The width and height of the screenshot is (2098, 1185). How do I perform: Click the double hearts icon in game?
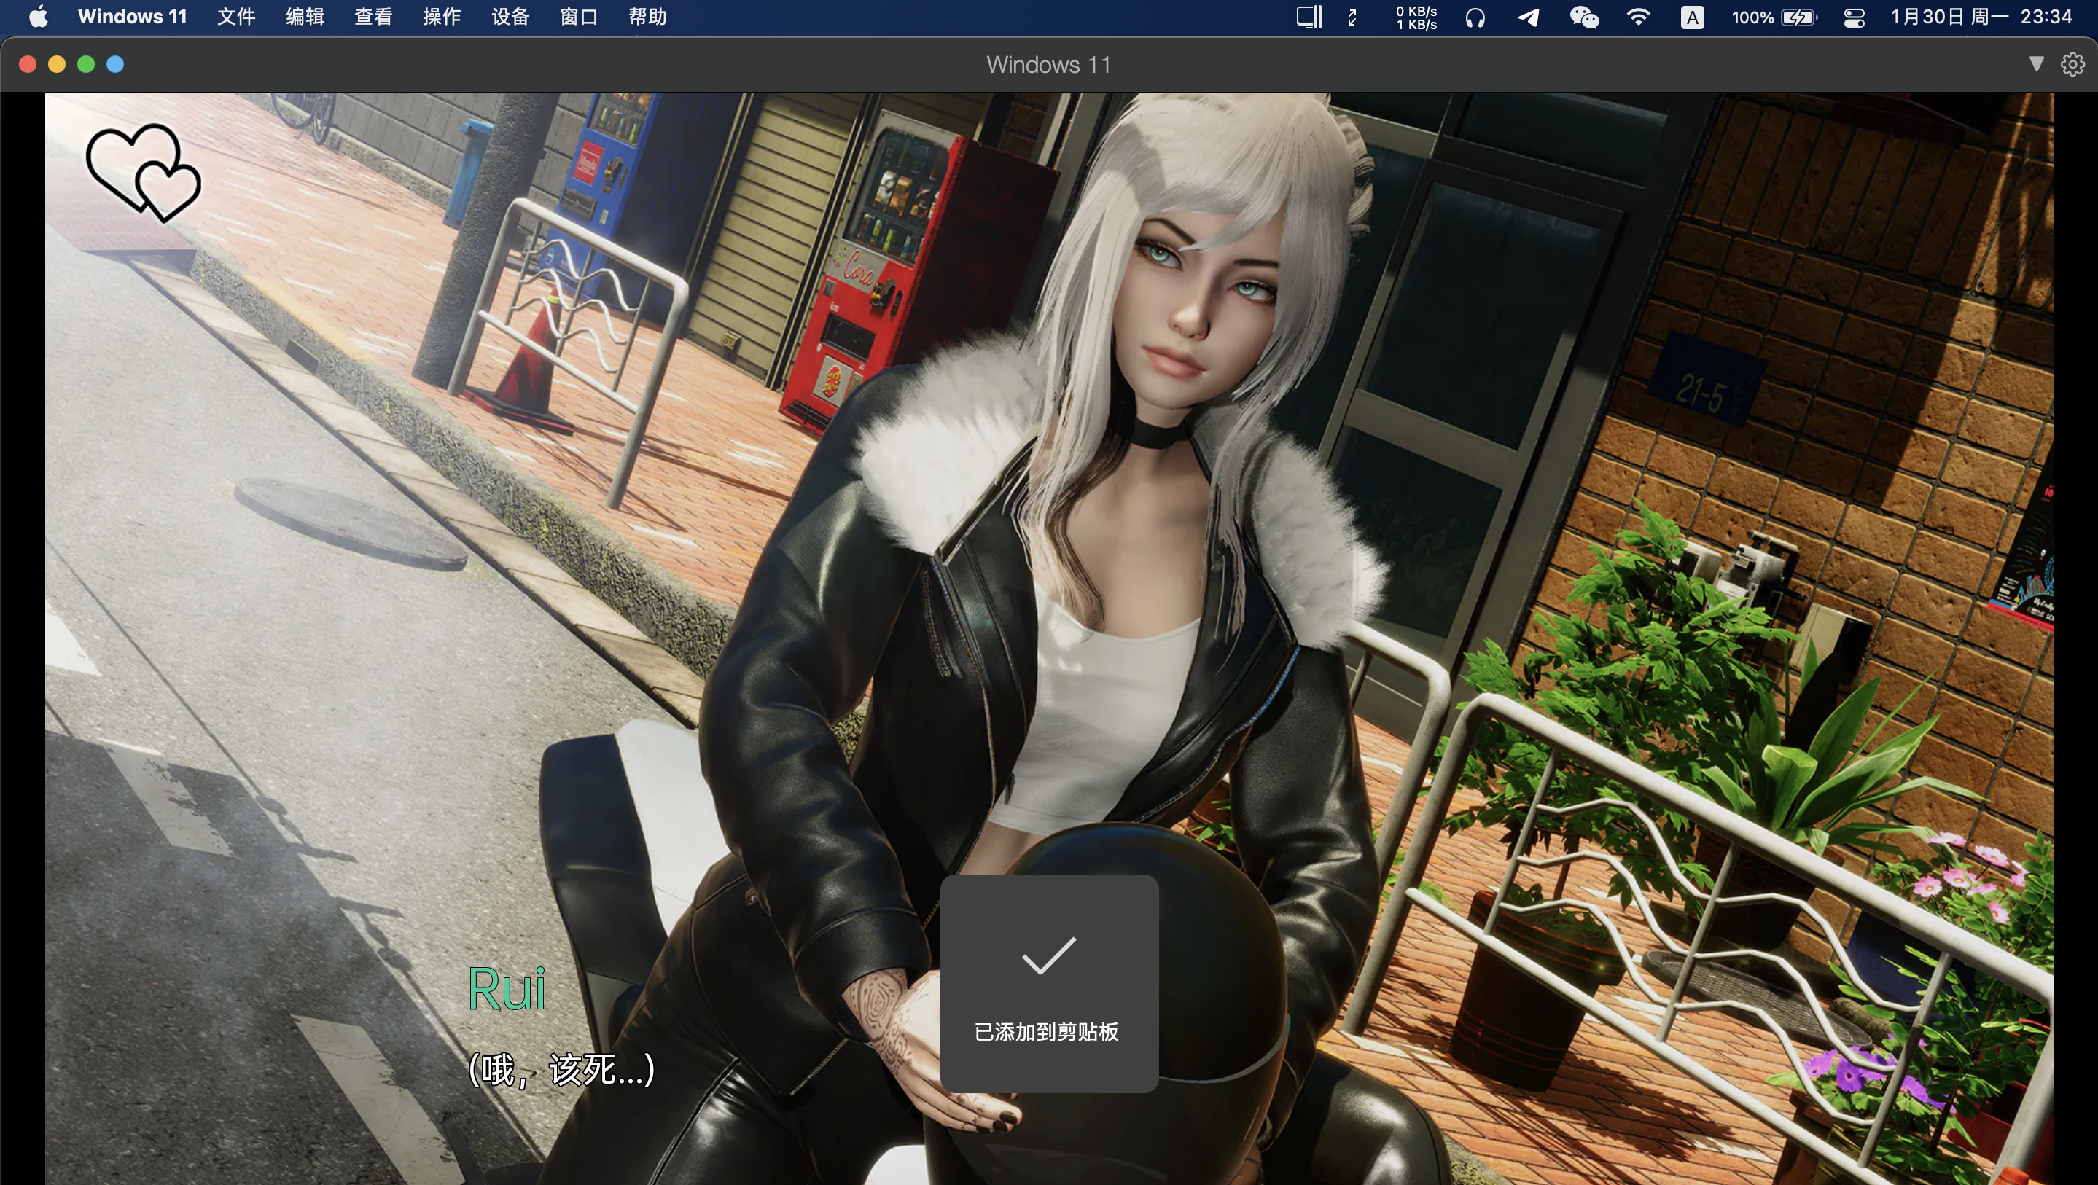pos(144,173)
